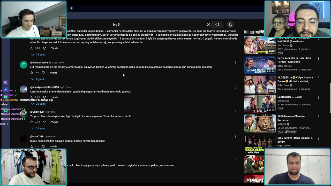Dislike the @EcenurSezer-y3e comment

click(x=43, y=73)
